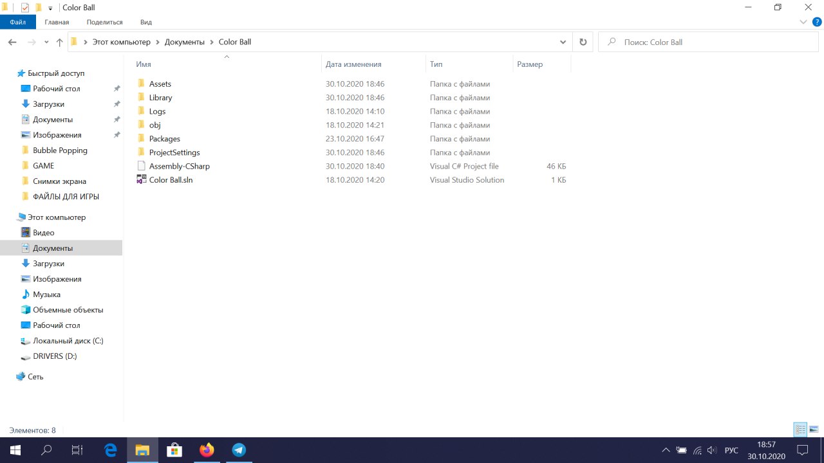Go up one folder level arrow
824x463 pixels.
coord(60,42)
